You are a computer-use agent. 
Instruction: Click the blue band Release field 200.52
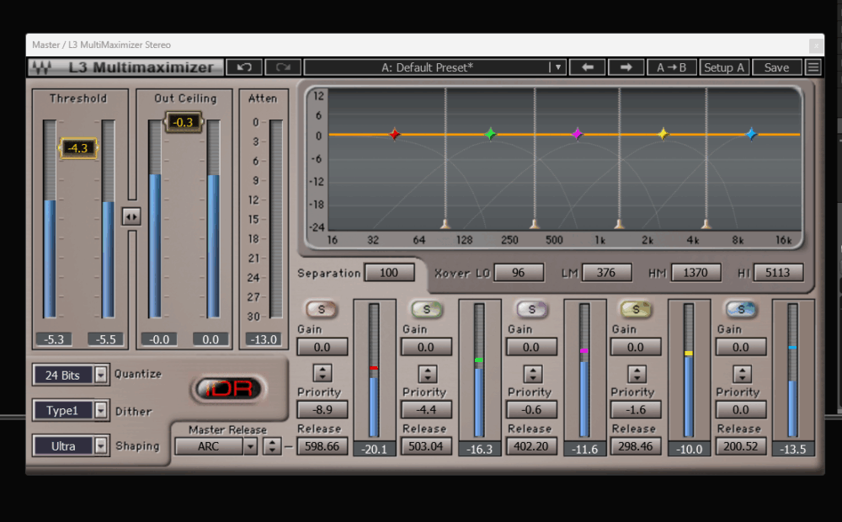click(741, 446)
